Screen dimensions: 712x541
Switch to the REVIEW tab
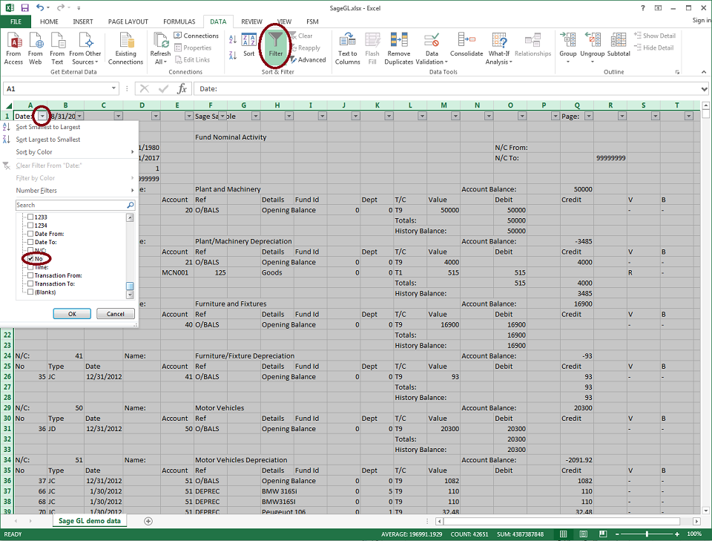(x=251, y=22)
